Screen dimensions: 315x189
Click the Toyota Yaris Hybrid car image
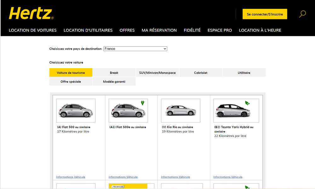(236, 110)
